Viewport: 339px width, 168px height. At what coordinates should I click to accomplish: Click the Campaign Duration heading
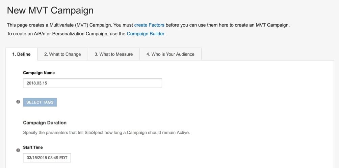click(x=45, y=123)
